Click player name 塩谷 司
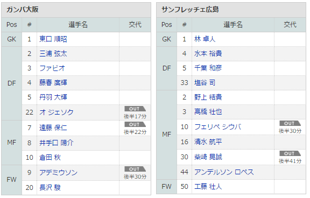Screen dimensions: 310x198 click(205, 83)
